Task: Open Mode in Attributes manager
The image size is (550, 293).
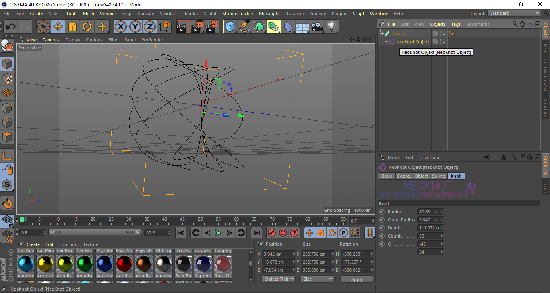Action: (x=394, y=158)
